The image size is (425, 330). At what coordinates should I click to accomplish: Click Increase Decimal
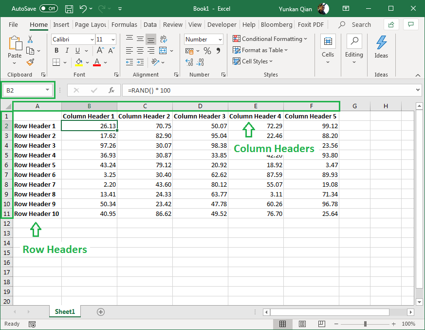[x=190, y=62]
